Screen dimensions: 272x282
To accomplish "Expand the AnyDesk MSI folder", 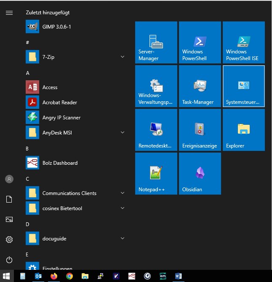I will (x=123, y=133).
